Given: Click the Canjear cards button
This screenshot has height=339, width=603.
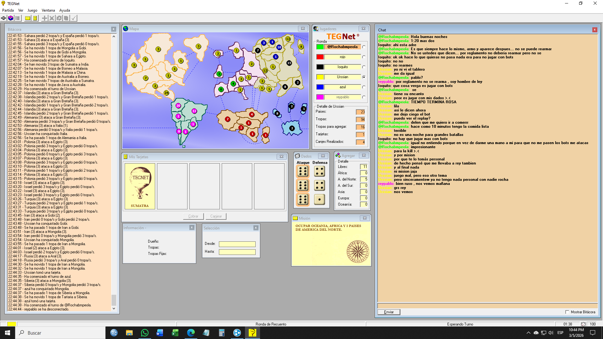Looking at the screenshot, I should [216, 216].
